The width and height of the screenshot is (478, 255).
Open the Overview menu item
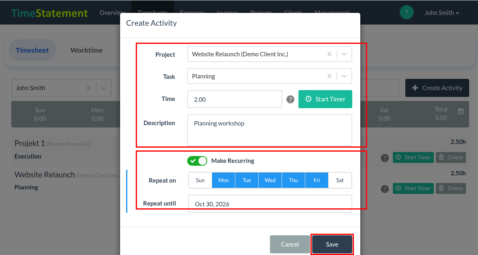[x=112, y=13]
